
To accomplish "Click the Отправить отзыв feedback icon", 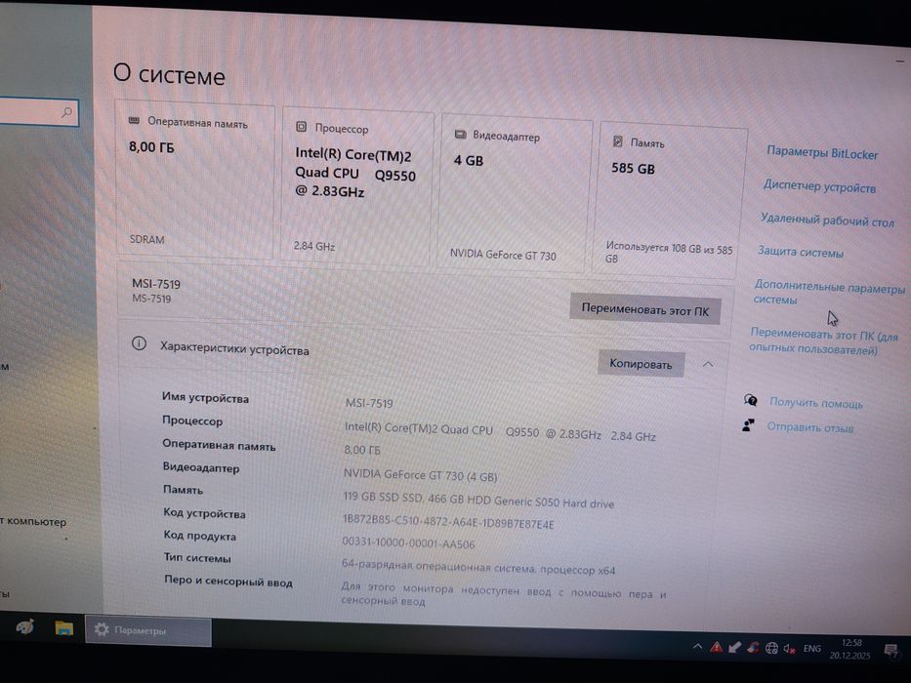I will (748, 425).
